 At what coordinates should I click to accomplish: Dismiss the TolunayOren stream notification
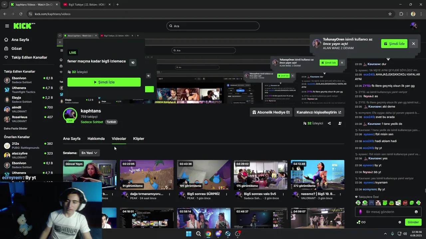pos(413,43)
